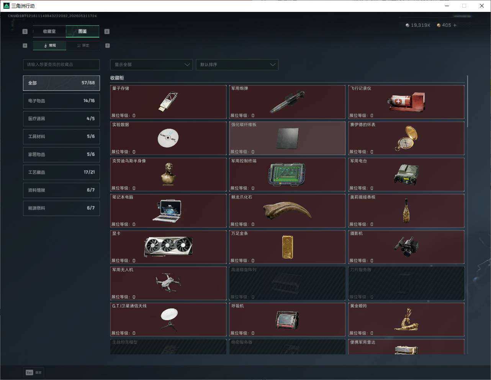This screenshot has height=380, width=491.
Task: Close the 三角洲行动 window
Action: tap(482, 6)
